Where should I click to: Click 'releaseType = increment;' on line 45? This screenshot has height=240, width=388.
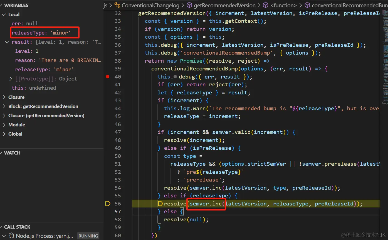(x=202, y=116)
